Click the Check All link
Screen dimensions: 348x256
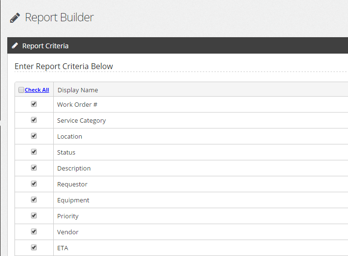(x=37, y=90)
